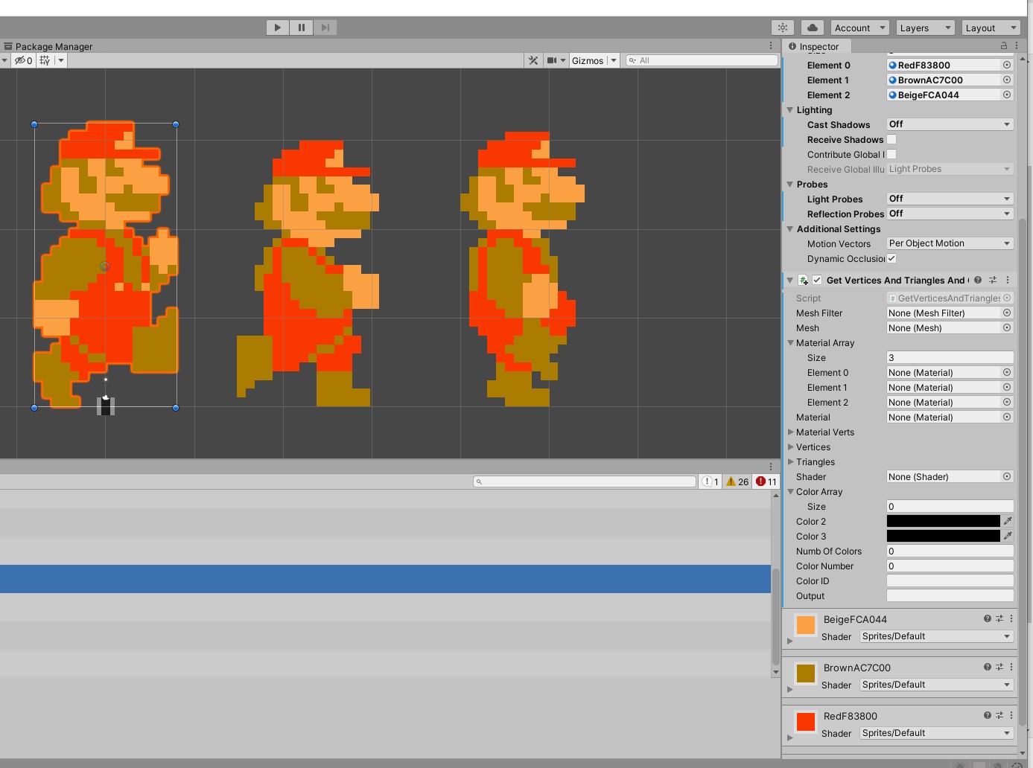The image size is (1033, 768).
Task: Open the Cast Shadows dropdown
Action: 950,124
